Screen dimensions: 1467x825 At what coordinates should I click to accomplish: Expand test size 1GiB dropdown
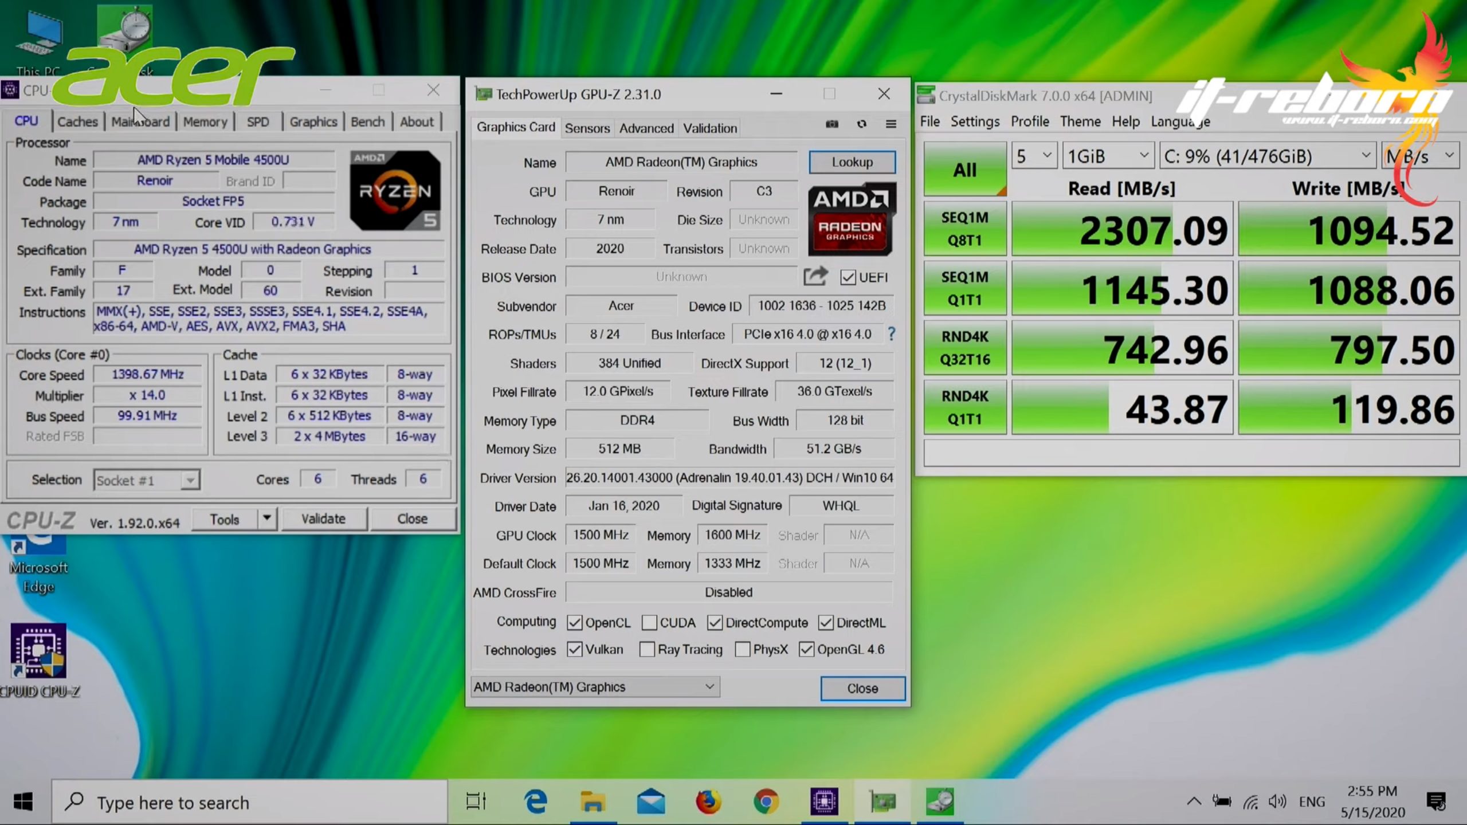click(1107, 156)
